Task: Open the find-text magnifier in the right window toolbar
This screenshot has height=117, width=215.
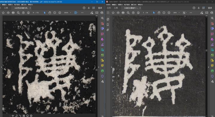Action: (x=128, y=13)
